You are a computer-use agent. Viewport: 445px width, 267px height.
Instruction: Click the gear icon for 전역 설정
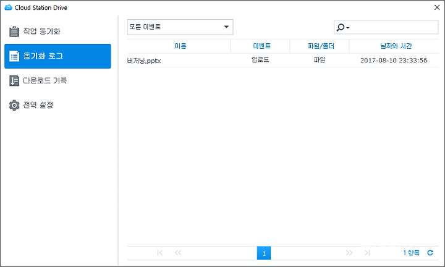(x=14, y=105)
